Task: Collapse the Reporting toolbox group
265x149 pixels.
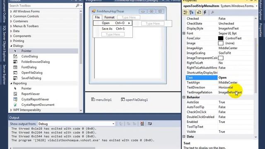Action: (11, 83)
